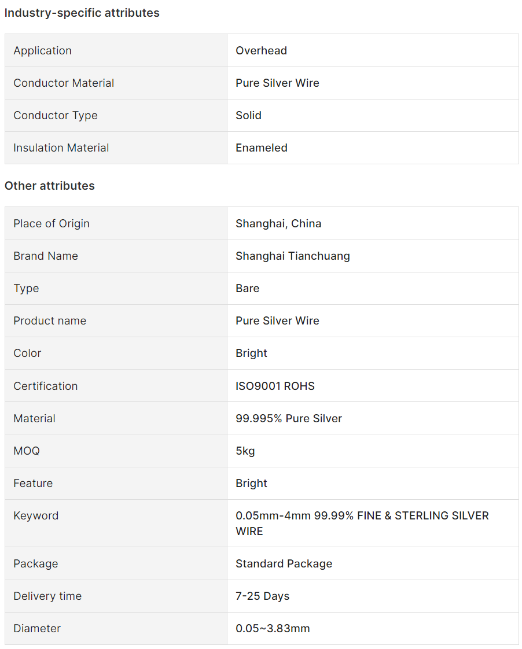The image size is (522, 649).
Task: Select the Enameled insulation value
Action: tap(262, 147)
